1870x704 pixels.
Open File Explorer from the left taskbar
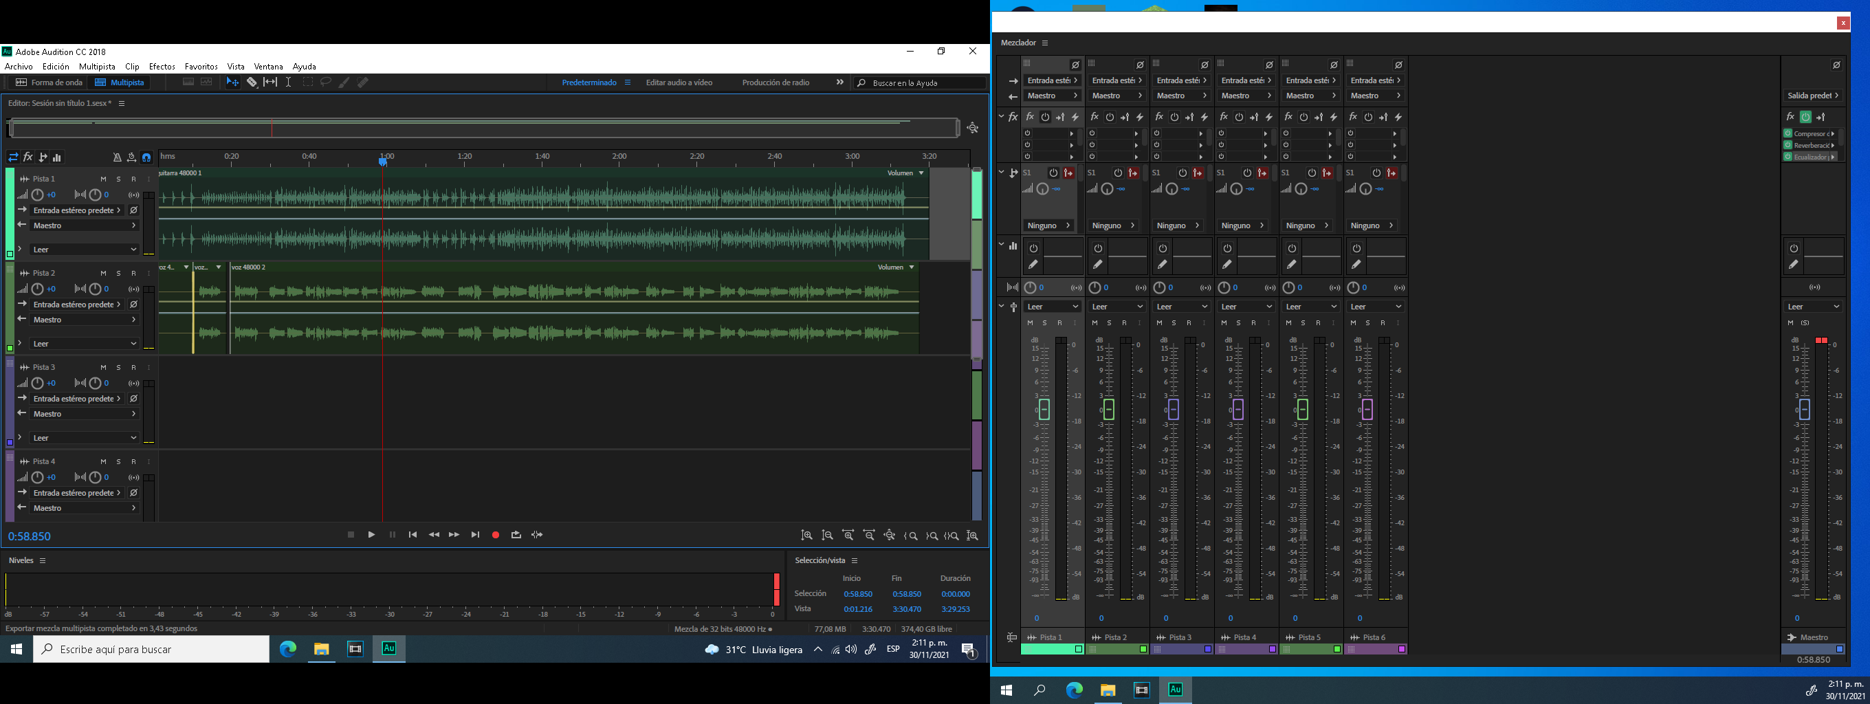tap(321, 649)
